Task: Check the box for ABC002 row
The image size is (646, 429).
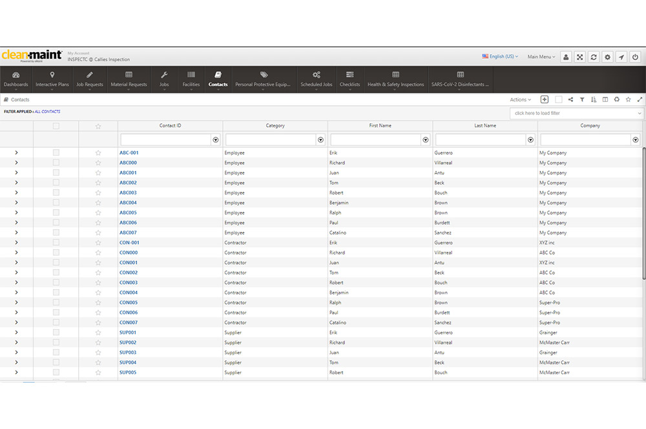Action: (x=56, y=183)
